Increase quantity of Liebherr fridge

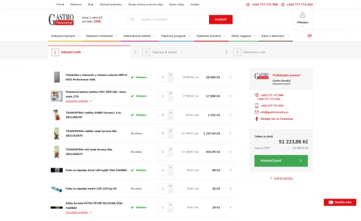pyautogui.click(x=170, y=93)
